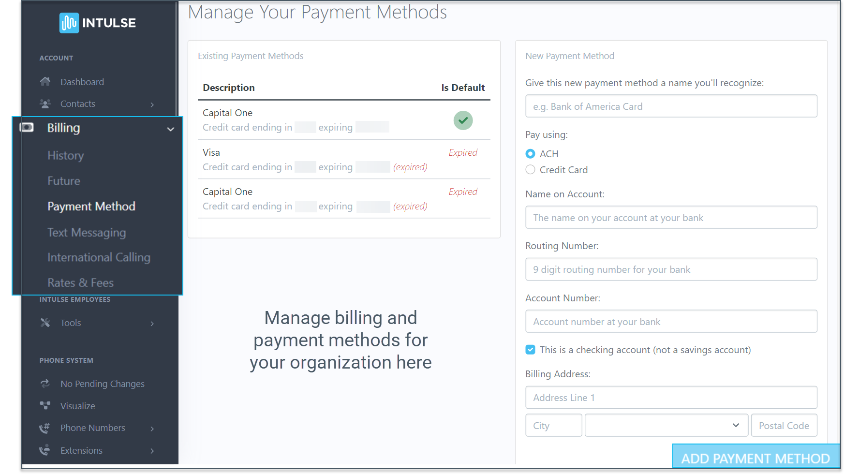Open the Tools menu item
Viewport: 844px width, 474px height.
[71, 323]
